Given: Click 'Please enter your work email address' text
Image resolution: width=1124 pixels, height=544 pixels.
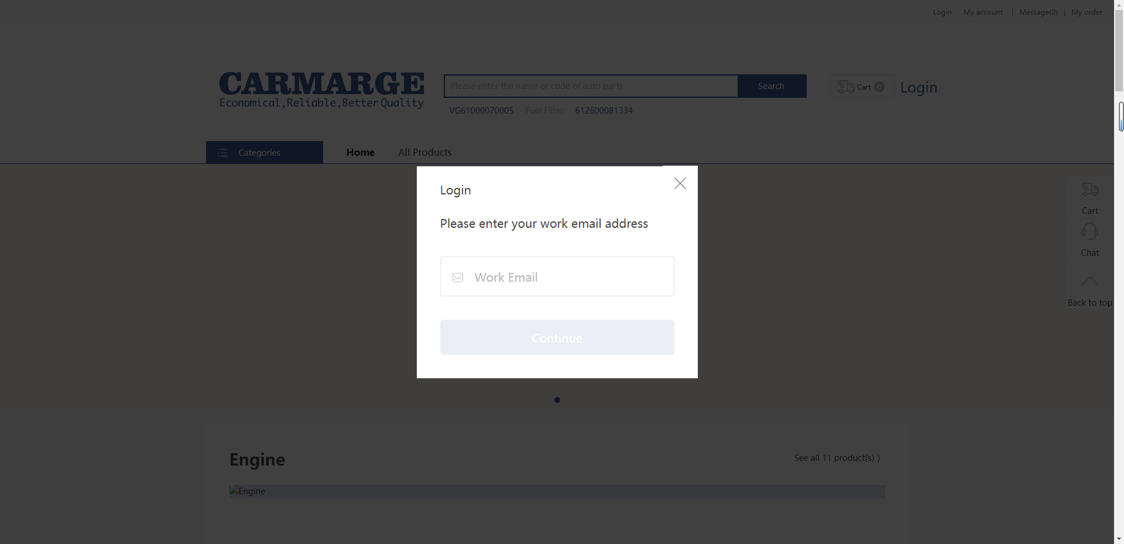Looking at the screenshot, I should (x=544, y=224).
